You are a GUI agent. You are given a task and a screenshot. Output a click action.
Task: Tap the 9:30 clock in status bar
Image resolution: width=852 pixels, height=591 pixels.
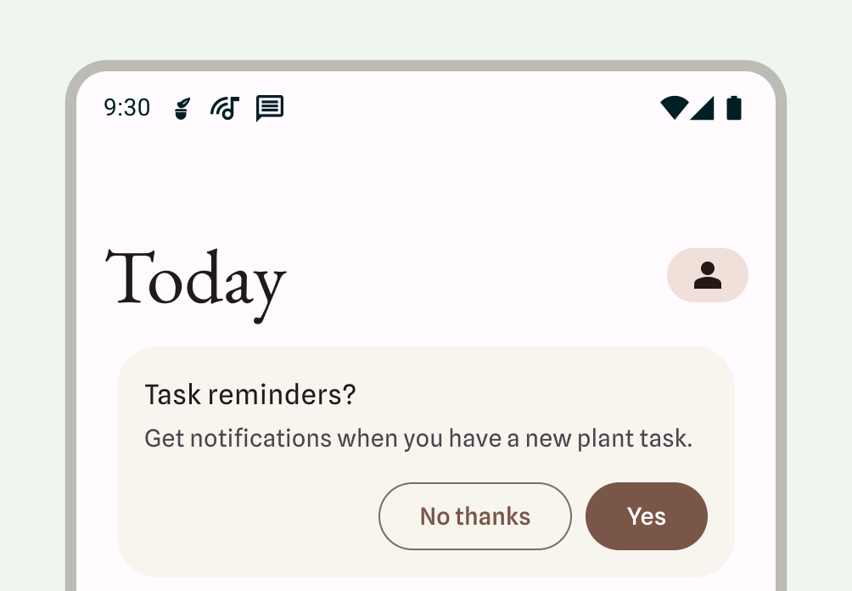click(x=126, y=108)
